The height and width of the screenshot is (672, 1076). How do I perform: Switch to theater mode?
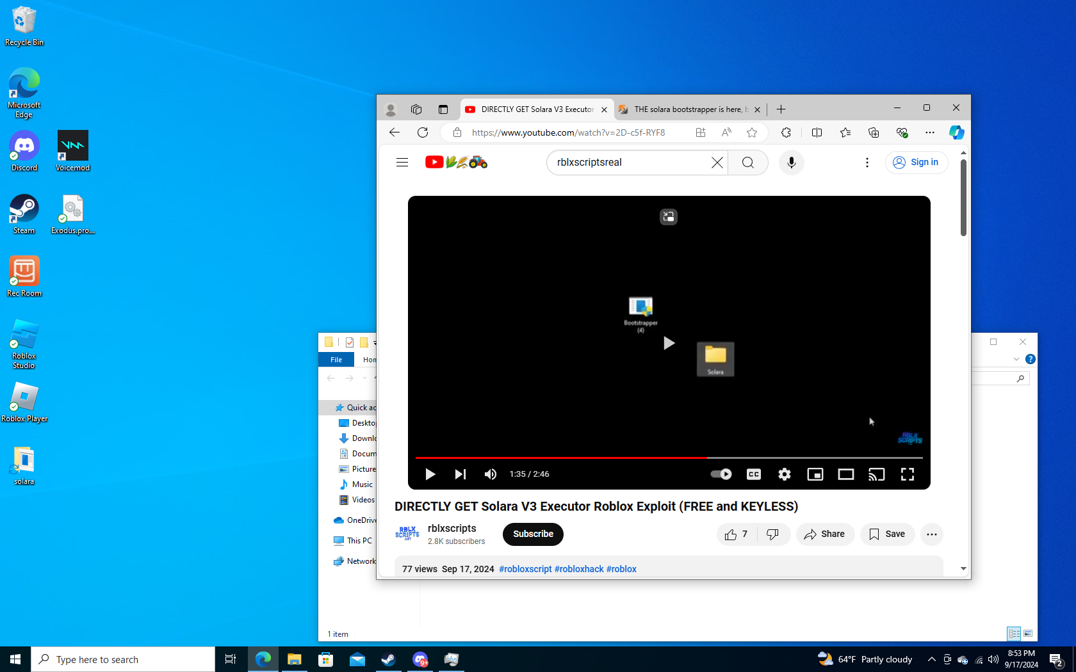846,474
